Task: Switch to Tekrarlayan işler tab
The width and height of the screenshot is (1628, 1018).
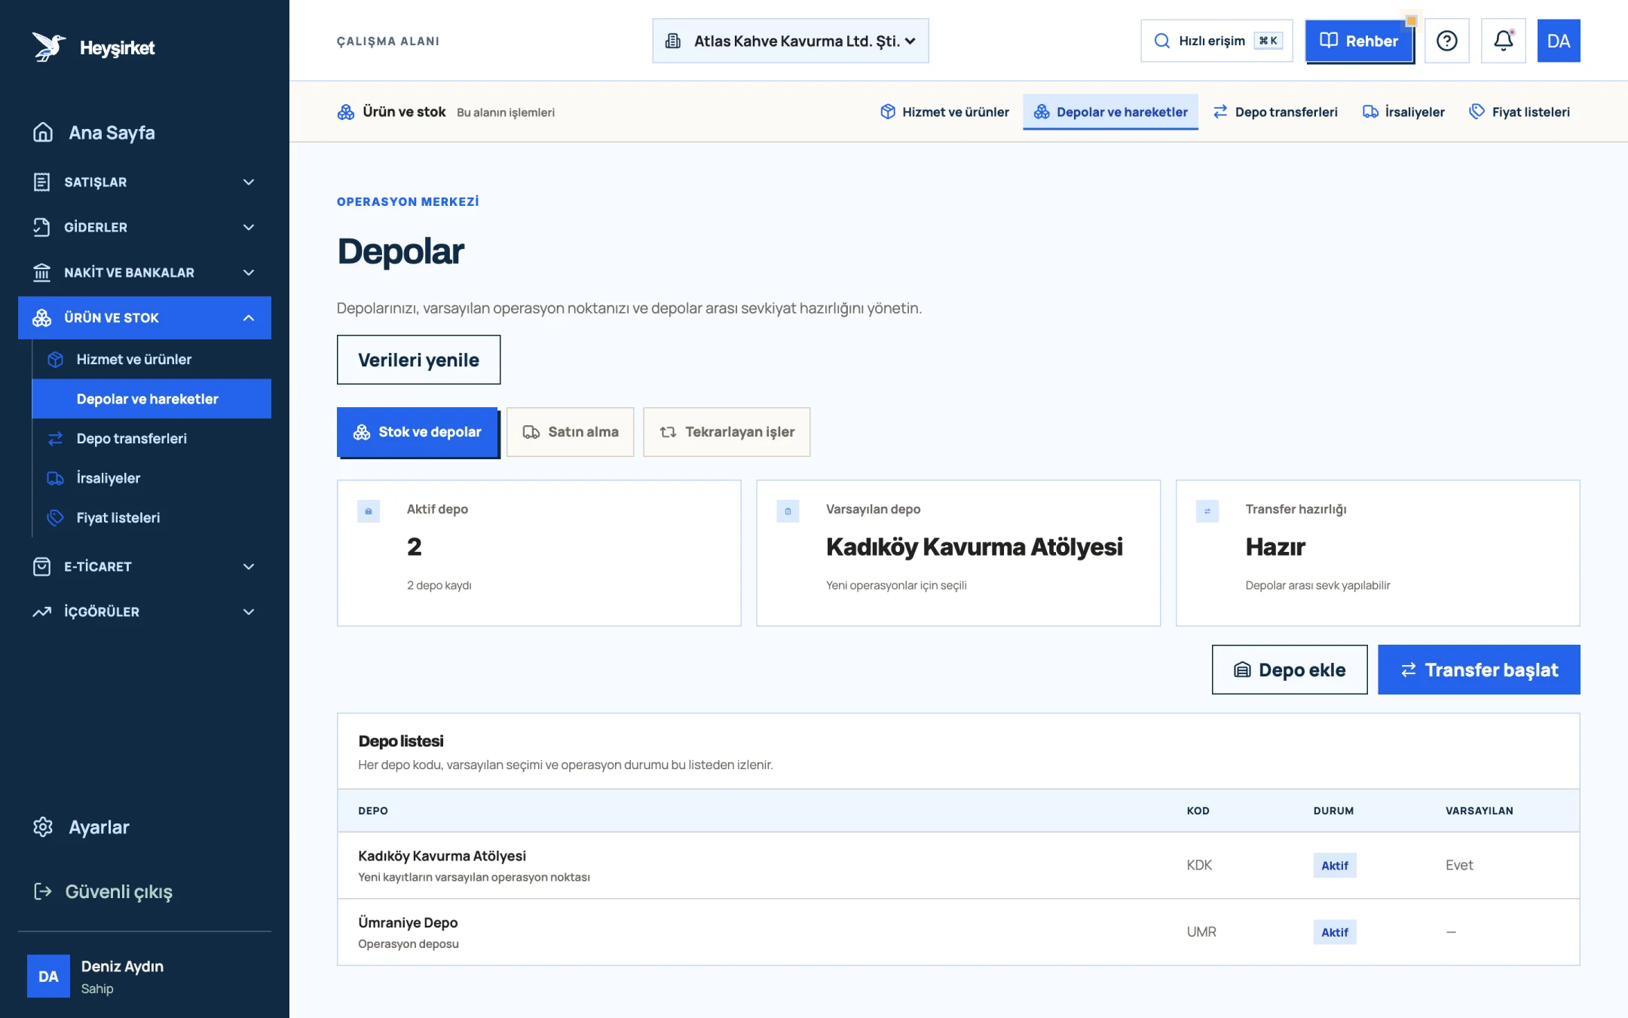Action: coord(727,432)
